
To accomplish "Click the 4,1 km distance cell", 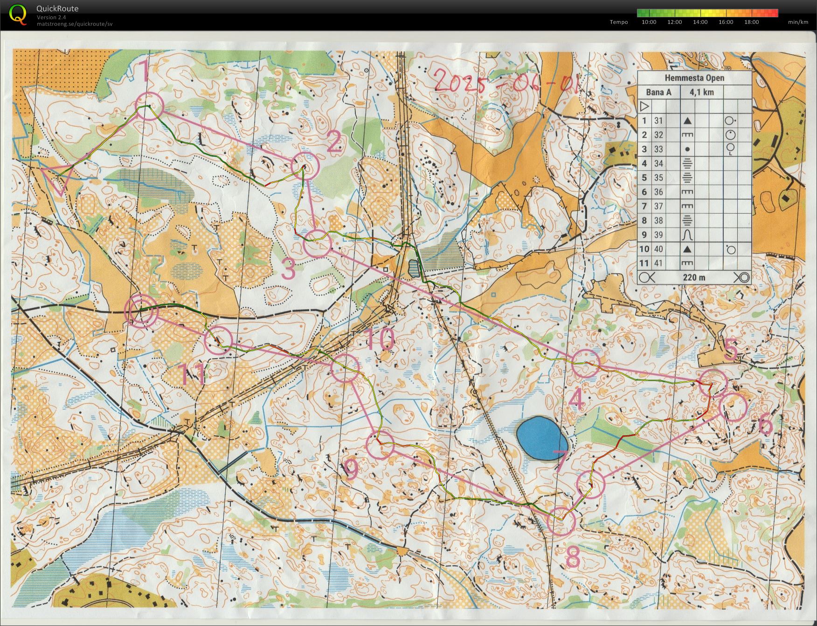I will 702,92.
